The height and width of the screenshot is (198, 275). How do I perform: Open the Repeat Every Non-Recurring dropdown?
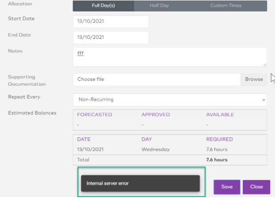click(170, 99)
